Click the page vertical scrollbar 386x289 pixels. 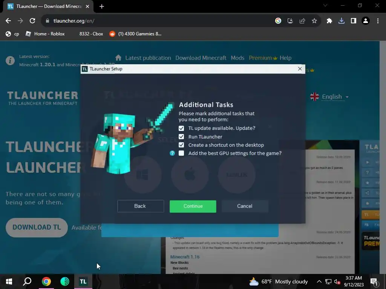tap(383, 157)
